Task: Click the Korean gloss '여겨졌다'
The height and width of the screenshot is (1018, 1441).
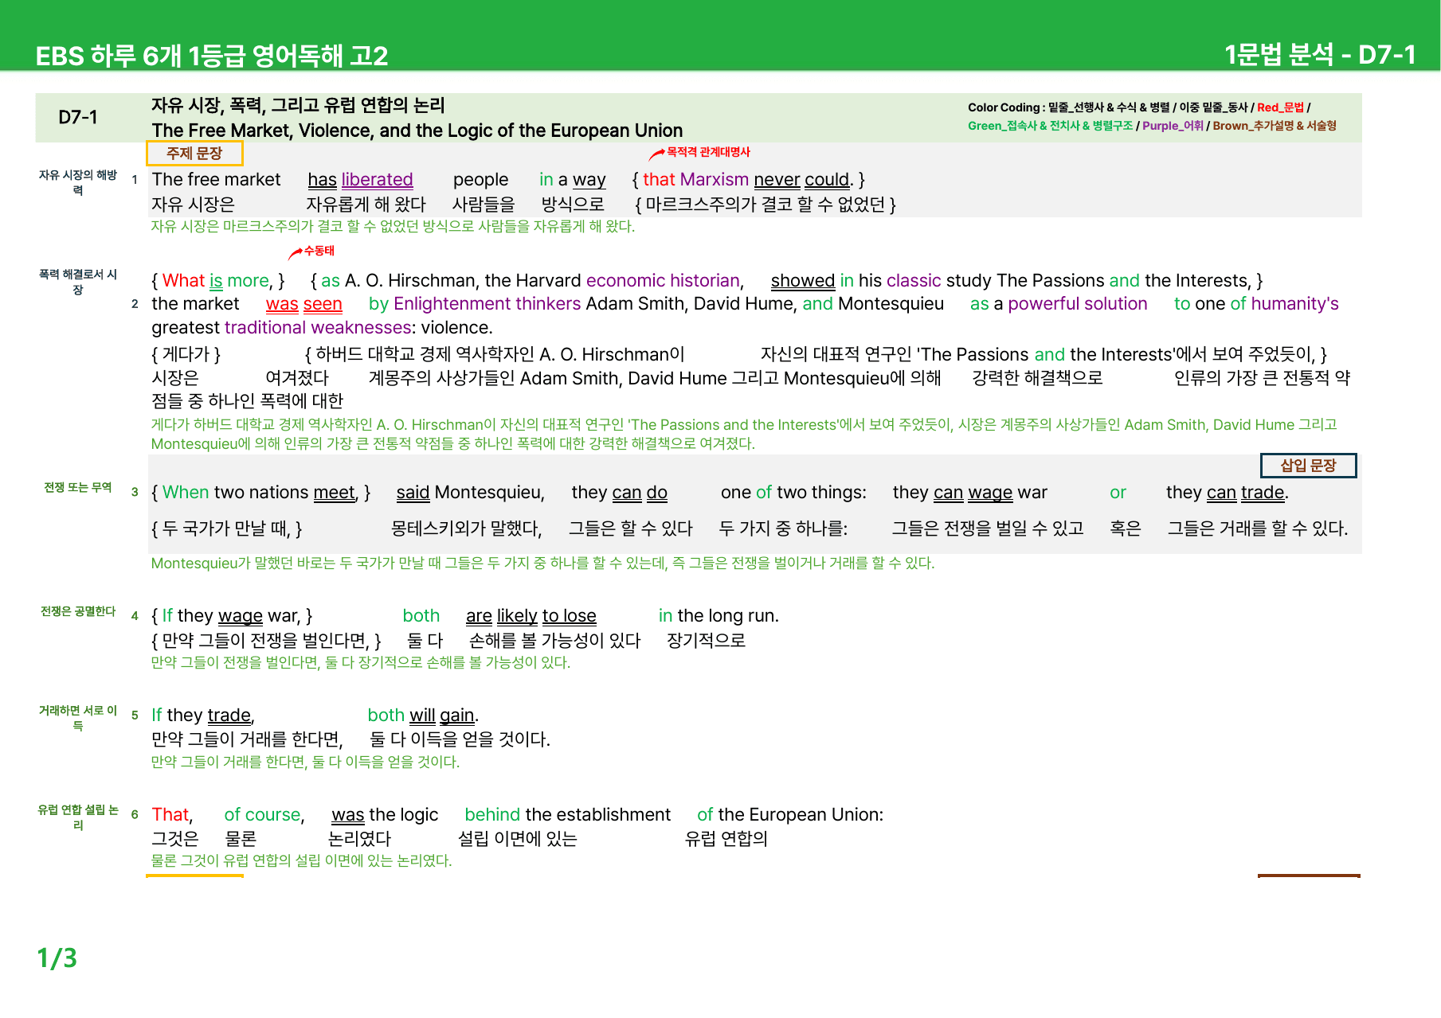Action: 296,378
